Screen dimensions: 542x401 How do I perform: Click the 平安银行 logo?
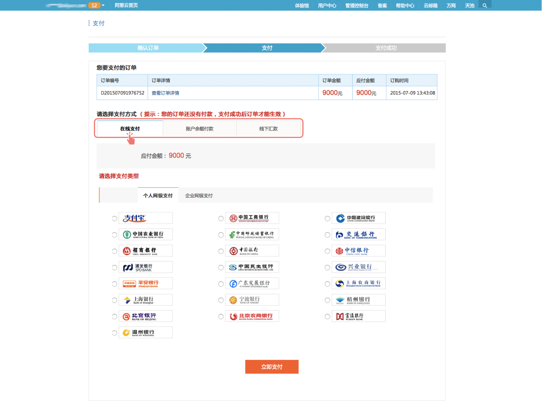[145, 284]
